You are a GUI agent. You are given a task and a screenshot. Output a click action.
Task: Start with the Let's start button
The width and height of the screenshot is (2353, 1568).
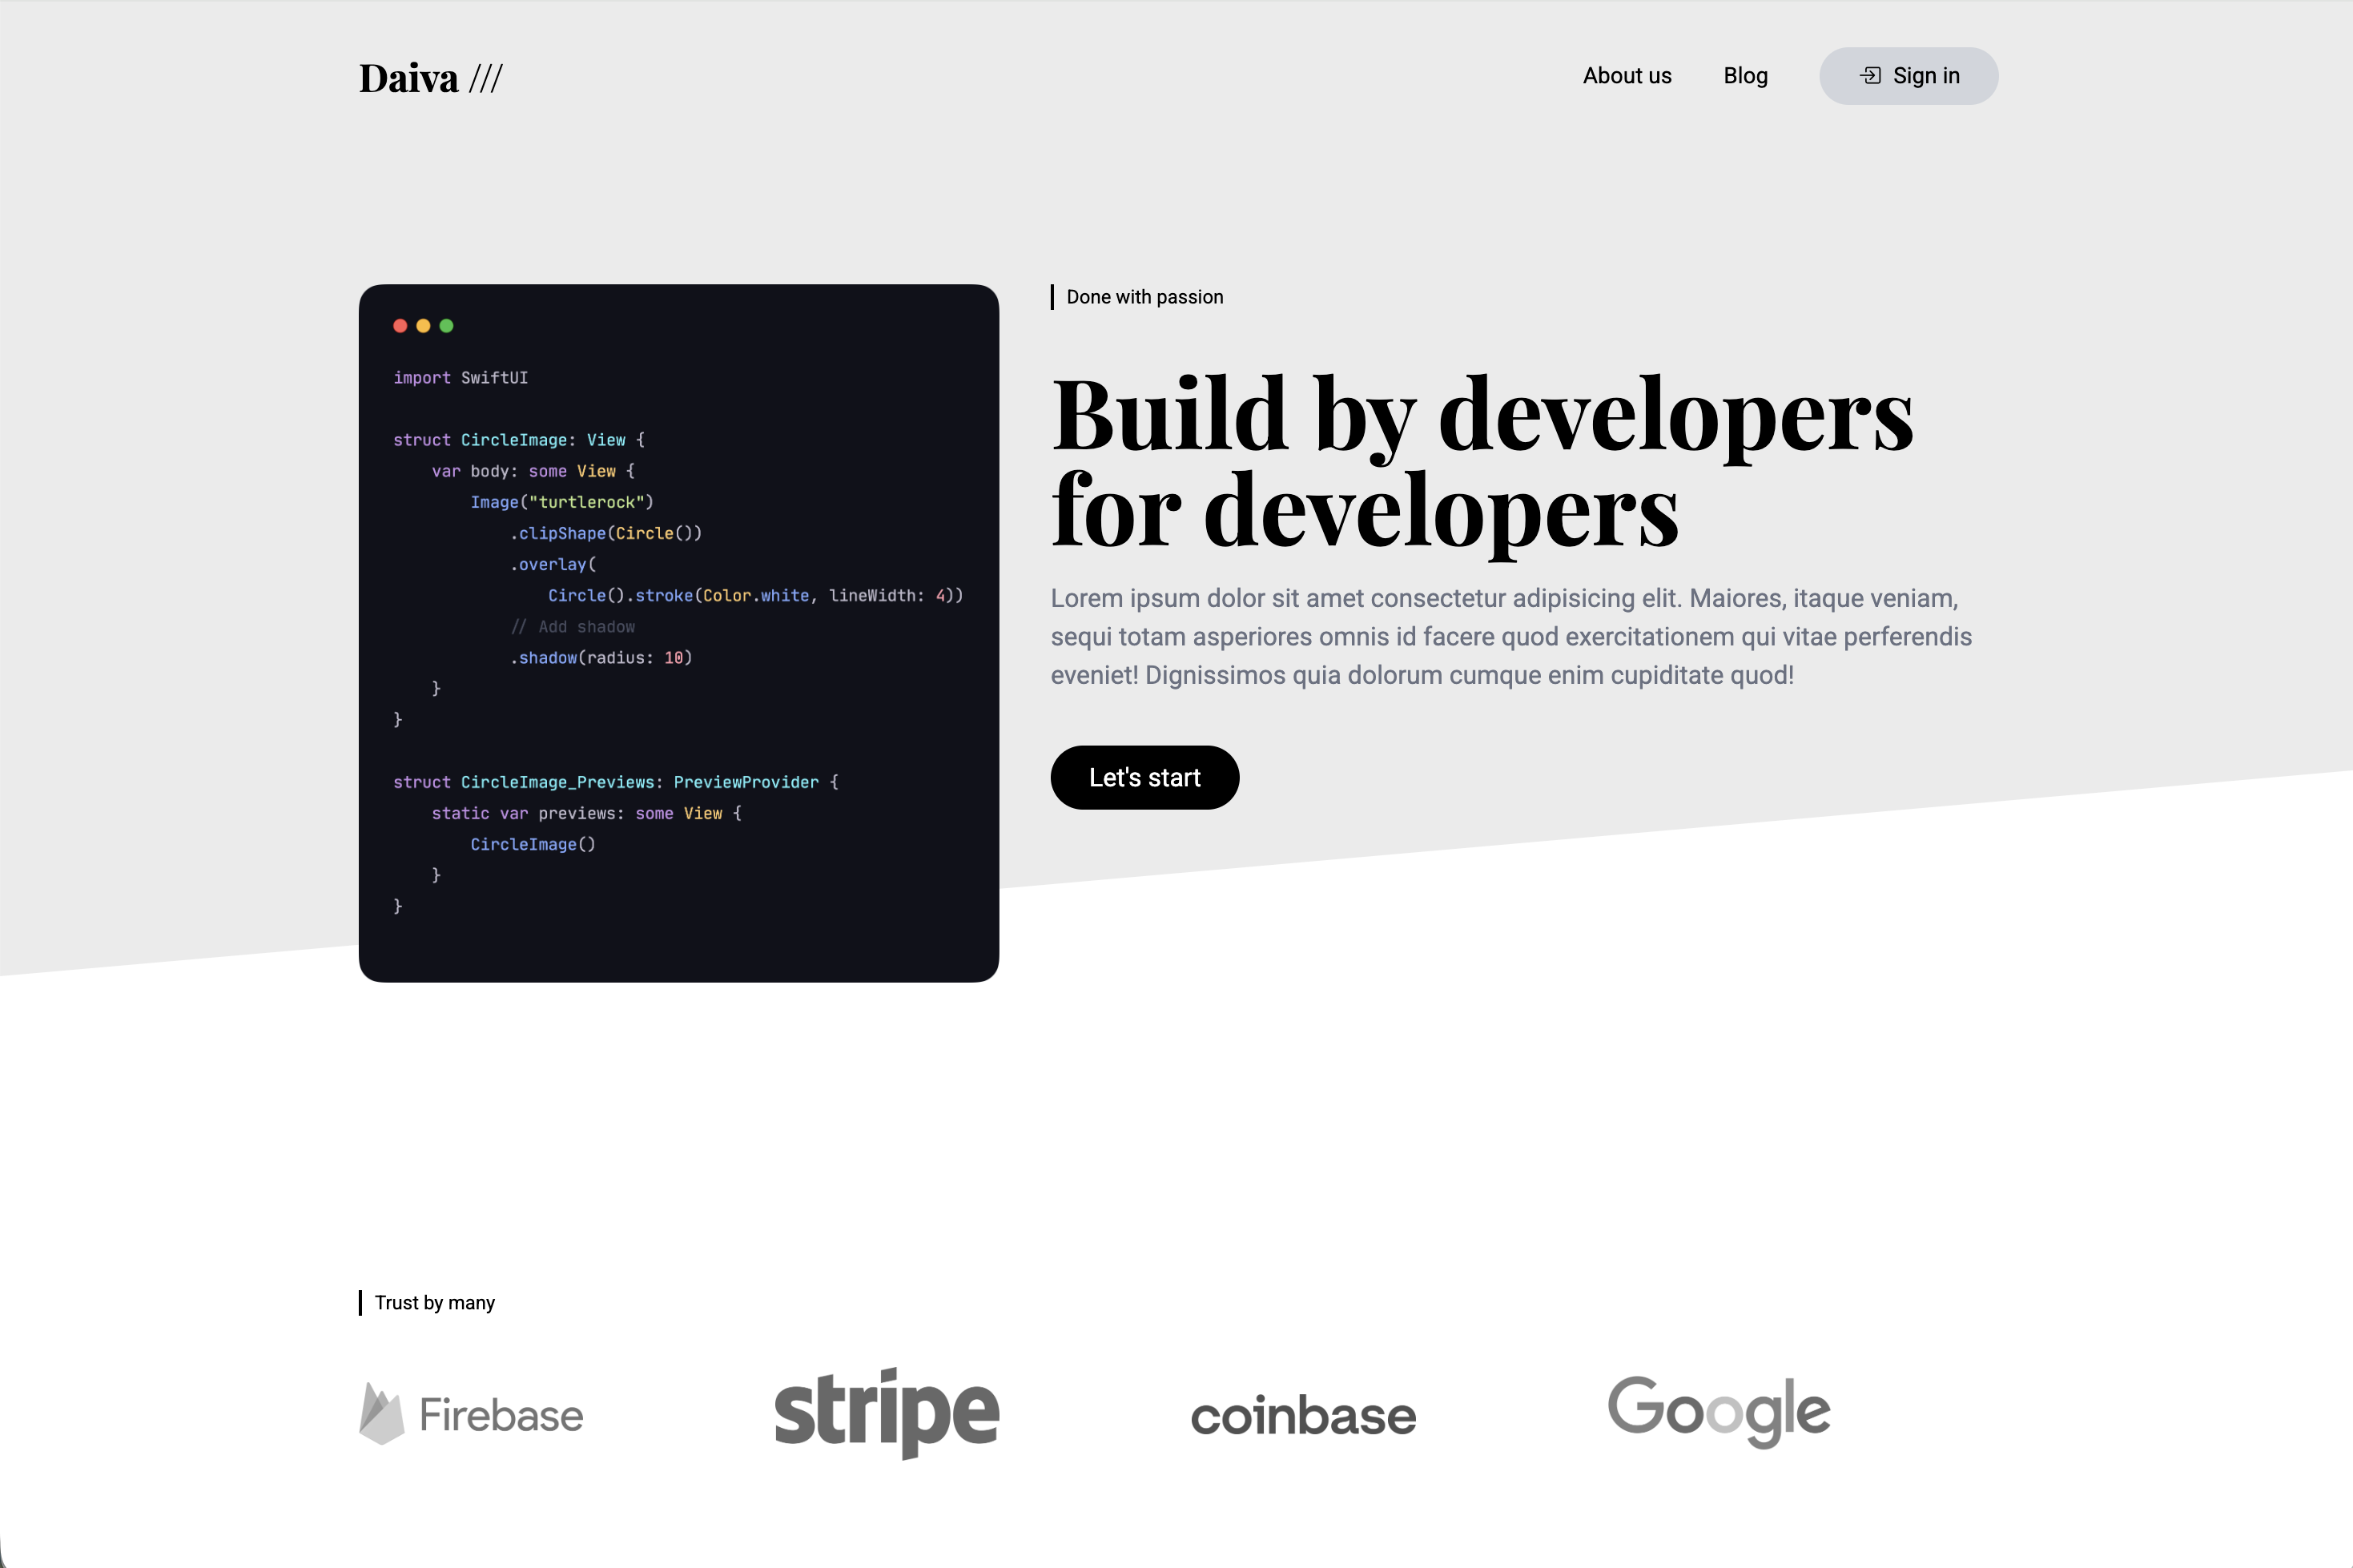pyautogui.click(x=1145, y=777)
